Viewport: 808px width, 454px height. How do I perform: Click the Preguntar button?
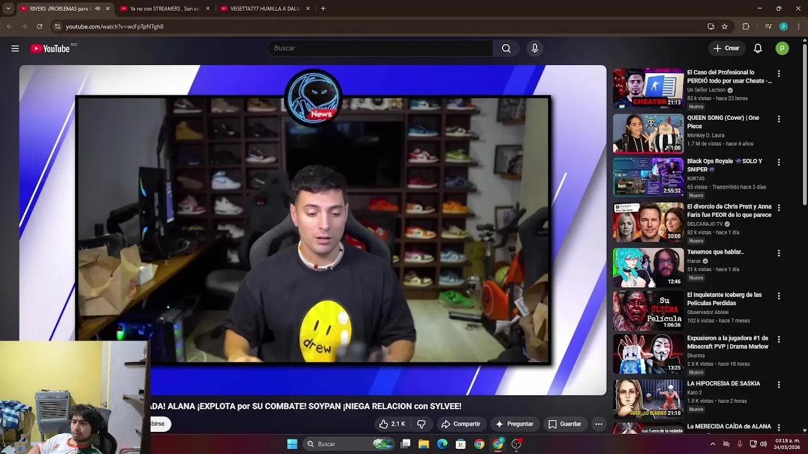(514, 424)
